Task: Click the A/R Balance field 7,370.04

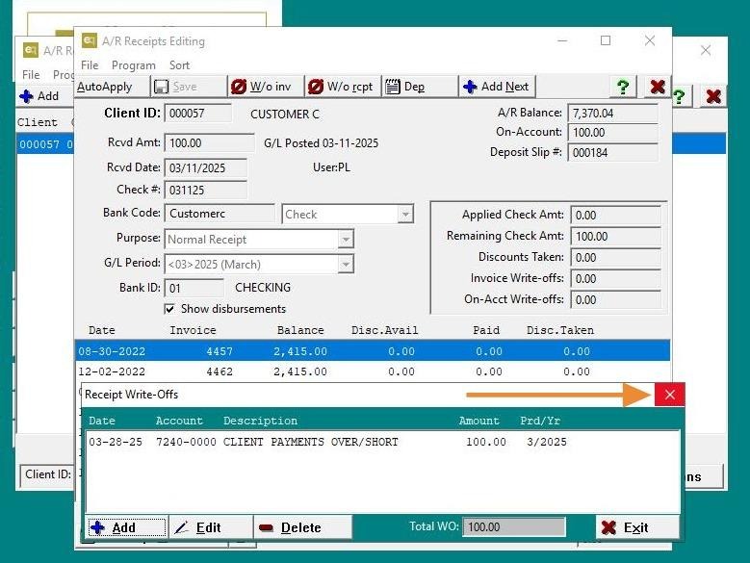Action: pyautogui.click(x=612, y=114)
